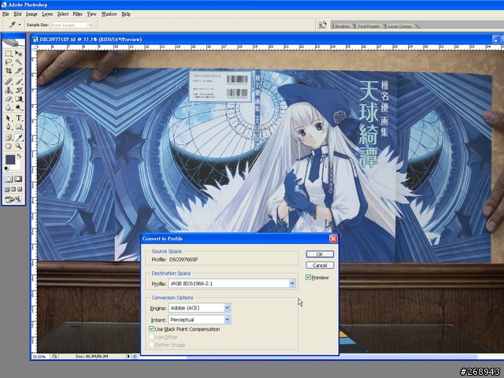The width and height of the screenshot is (504, 378).
Task: Open the Brushes palette tab
Action: pyautogui.click(x=342, y=26)
